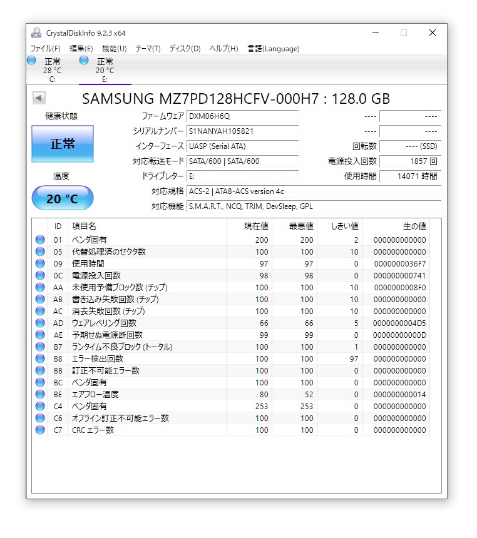Viewport: 477px width, 538px height.
Task: Select disk C: status orb (28 °C)
Action: pyautogui.click(x=31, y=61)
